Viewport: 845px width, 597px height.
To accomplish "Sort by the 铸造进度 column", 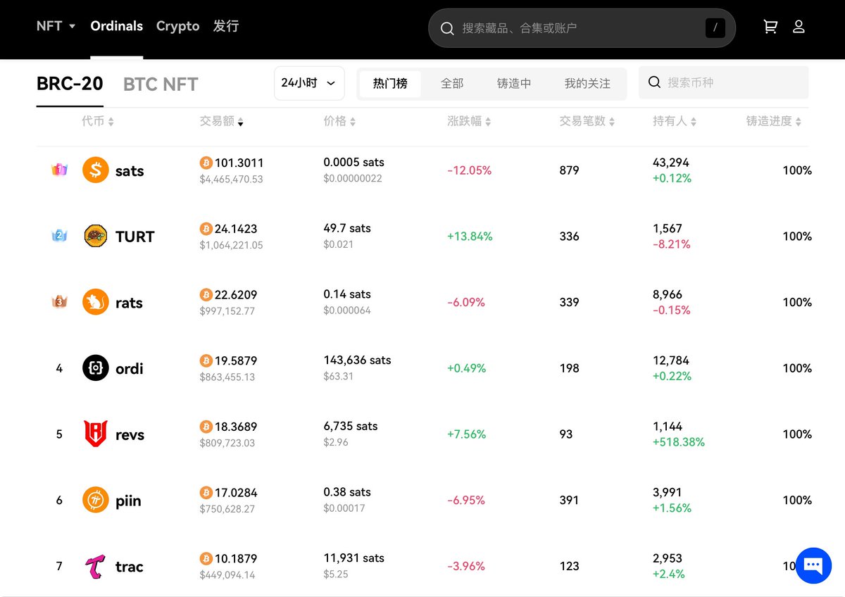I will click(774, 121).
